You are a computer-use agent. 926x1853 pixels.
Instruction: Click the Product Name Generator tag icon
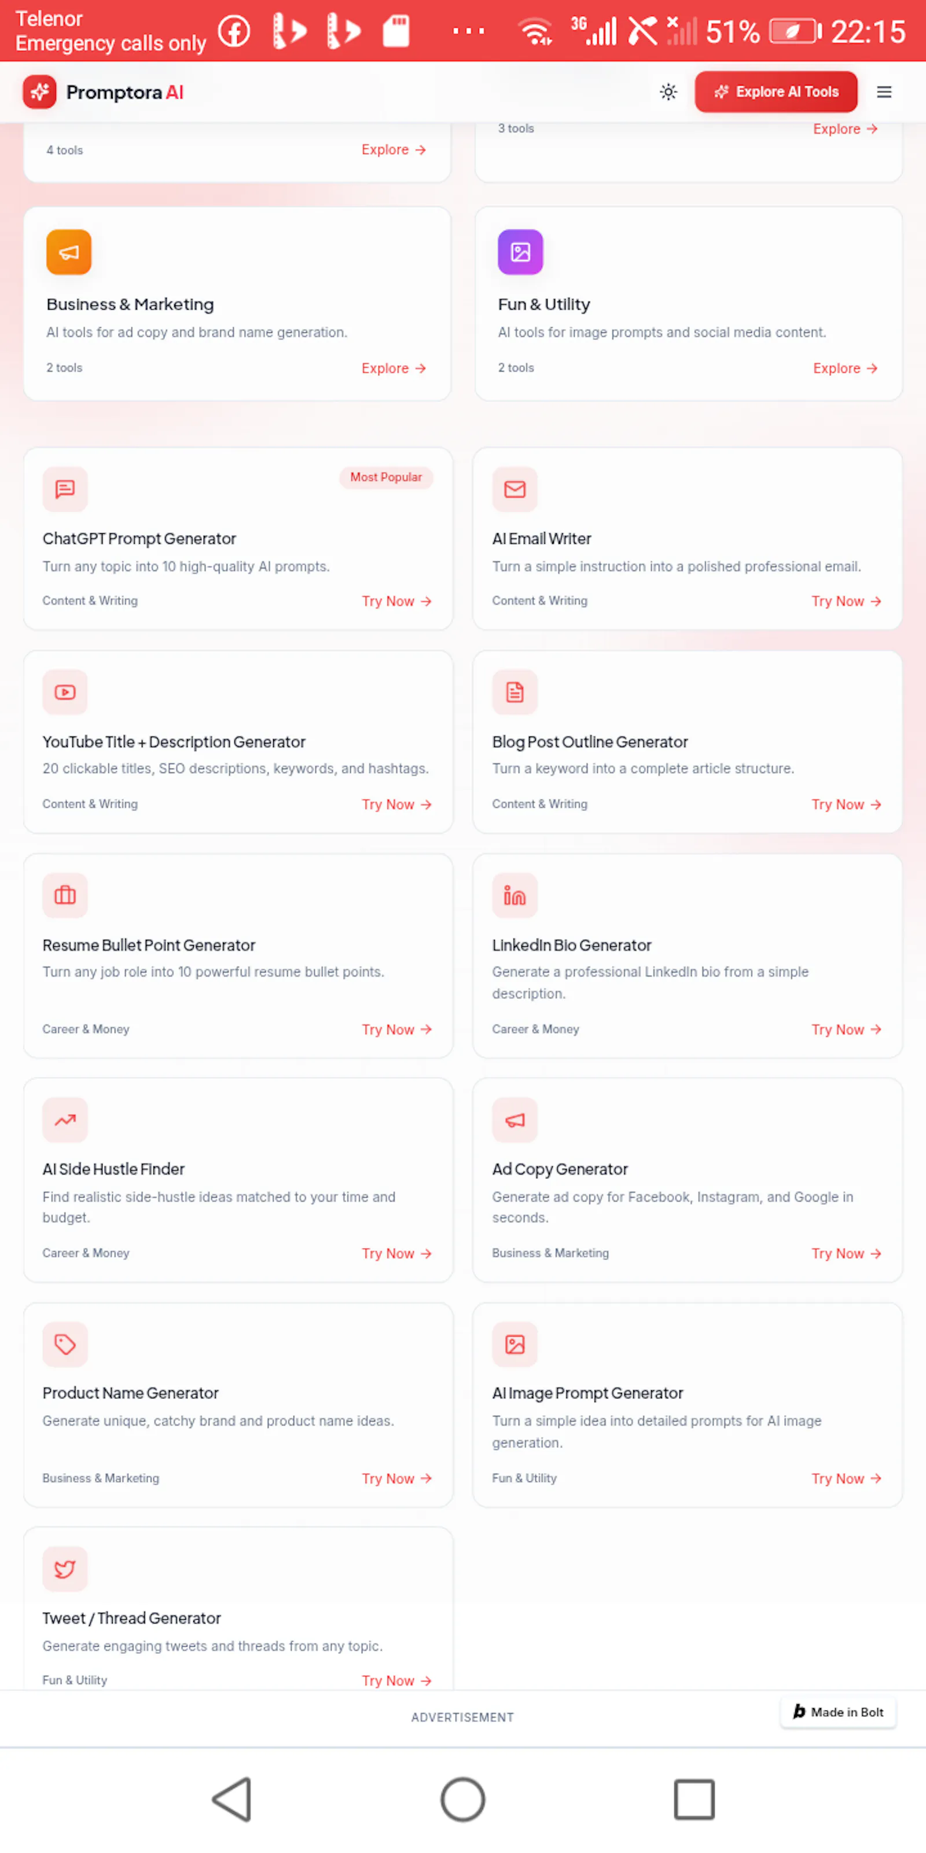[x=65, y=1345]
